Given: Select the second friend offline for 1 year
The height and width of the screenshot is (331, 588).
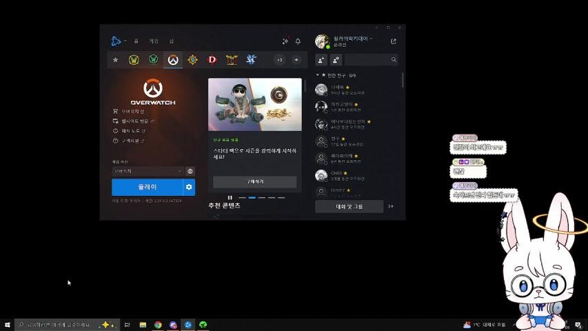Looking at the screenshot, I should 357,107.
